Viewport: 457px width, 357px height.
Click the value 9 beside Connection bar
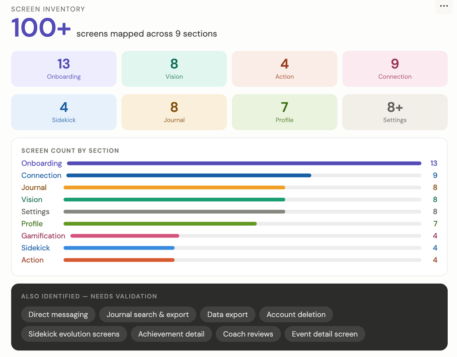(435, 175)
